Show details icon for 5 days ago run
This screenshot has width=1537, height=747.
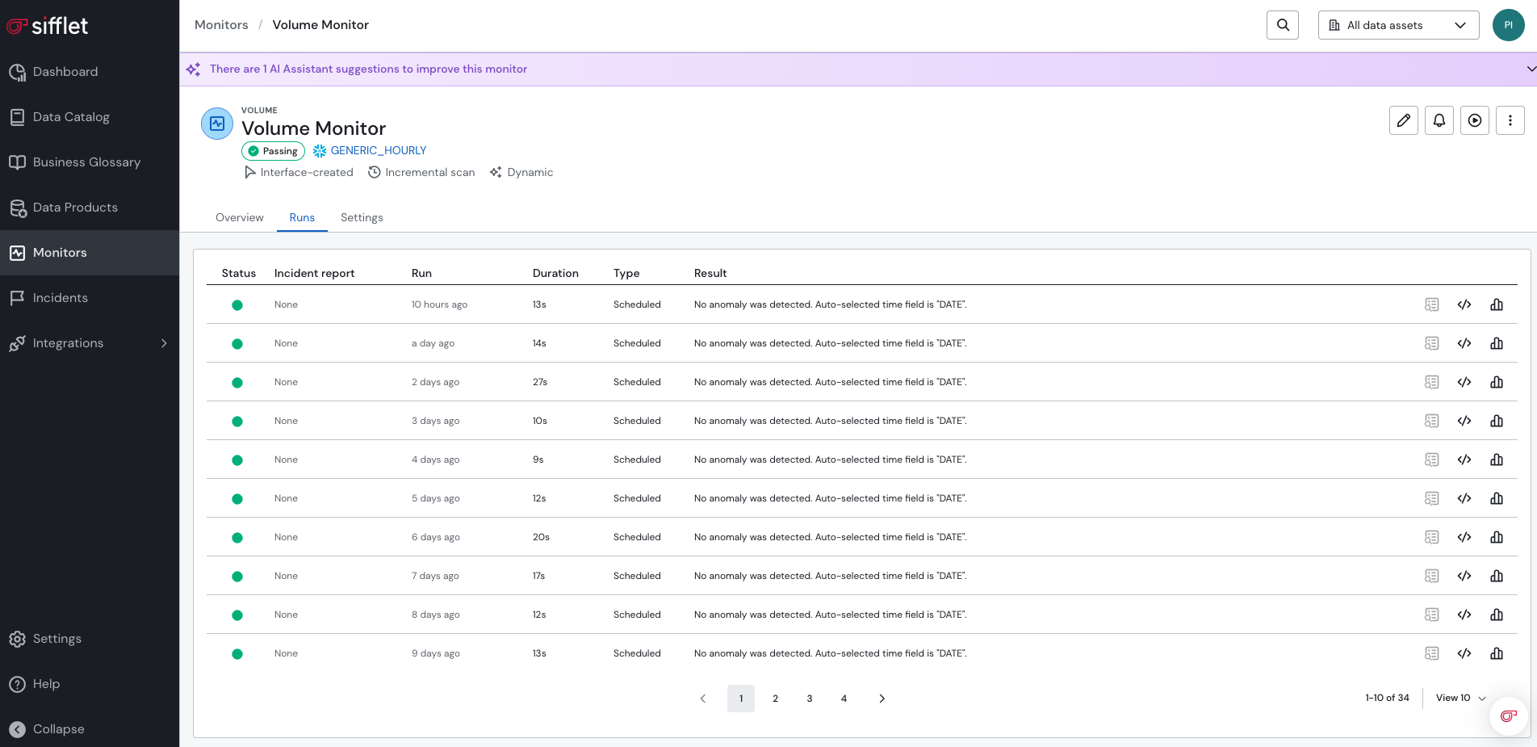tap(1431, 498)
